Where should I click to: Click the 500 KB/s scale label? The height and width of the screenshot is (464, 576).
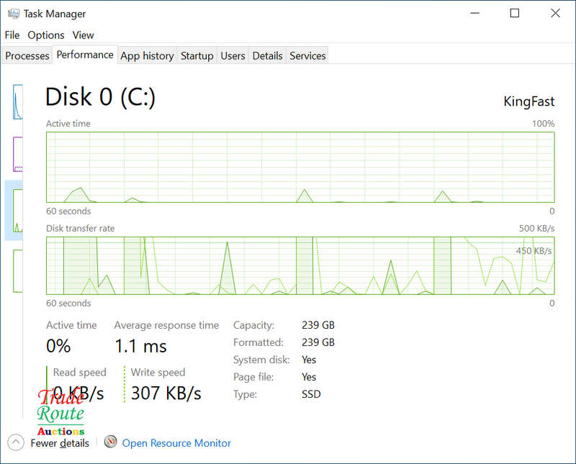(536, 228)
